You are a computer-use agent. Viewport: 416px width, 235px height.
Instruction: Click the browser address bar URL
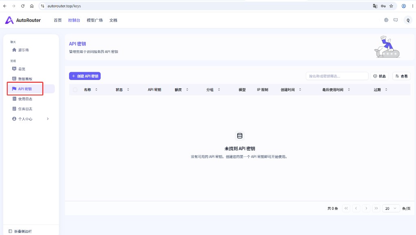point(64,6)
